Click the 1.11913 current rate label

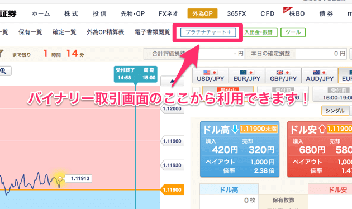pos(78,178)
